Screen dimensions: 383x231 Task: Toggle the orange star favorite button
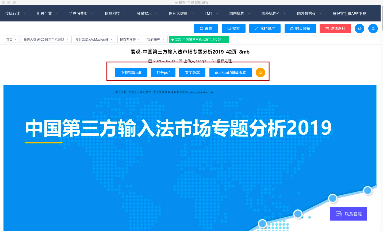point(260,72)
